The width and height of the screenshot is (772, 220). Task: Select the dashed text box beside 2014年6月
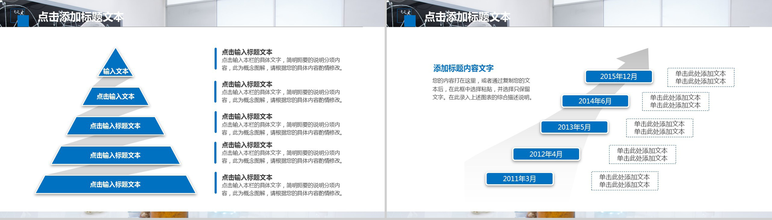[675, 101]
